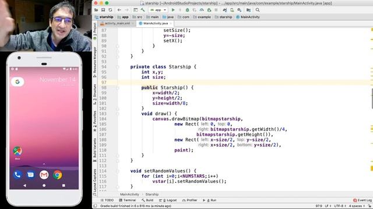Open Chrome on the emulator dock
This screenshot has width=373, height=209.
(x=58, y=175)
